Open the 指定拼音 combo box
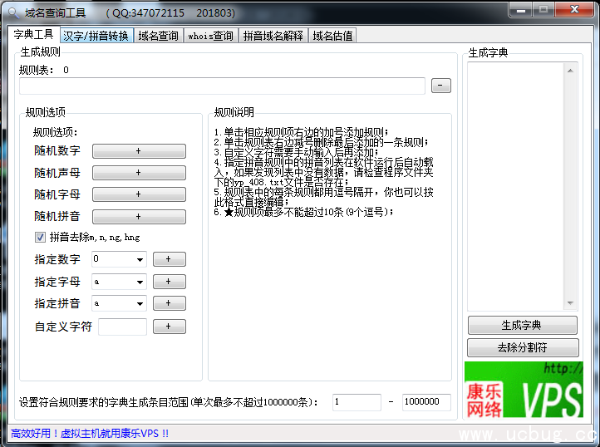 coord(139,304)
